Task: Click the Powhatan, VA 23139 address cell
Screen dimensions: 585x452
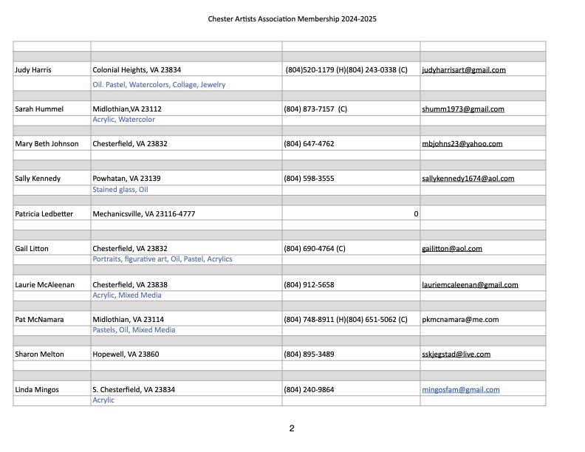Action: [x=126, y=179]
